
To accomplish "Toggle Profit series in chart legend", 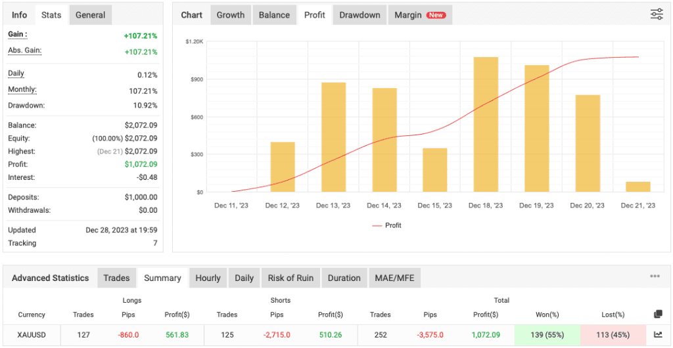I will [x=386, y=225].
